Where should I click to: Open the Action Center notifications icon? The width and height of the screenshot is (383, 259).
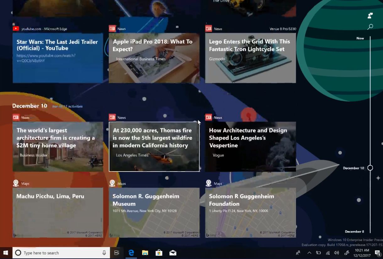tap(378, 253)
